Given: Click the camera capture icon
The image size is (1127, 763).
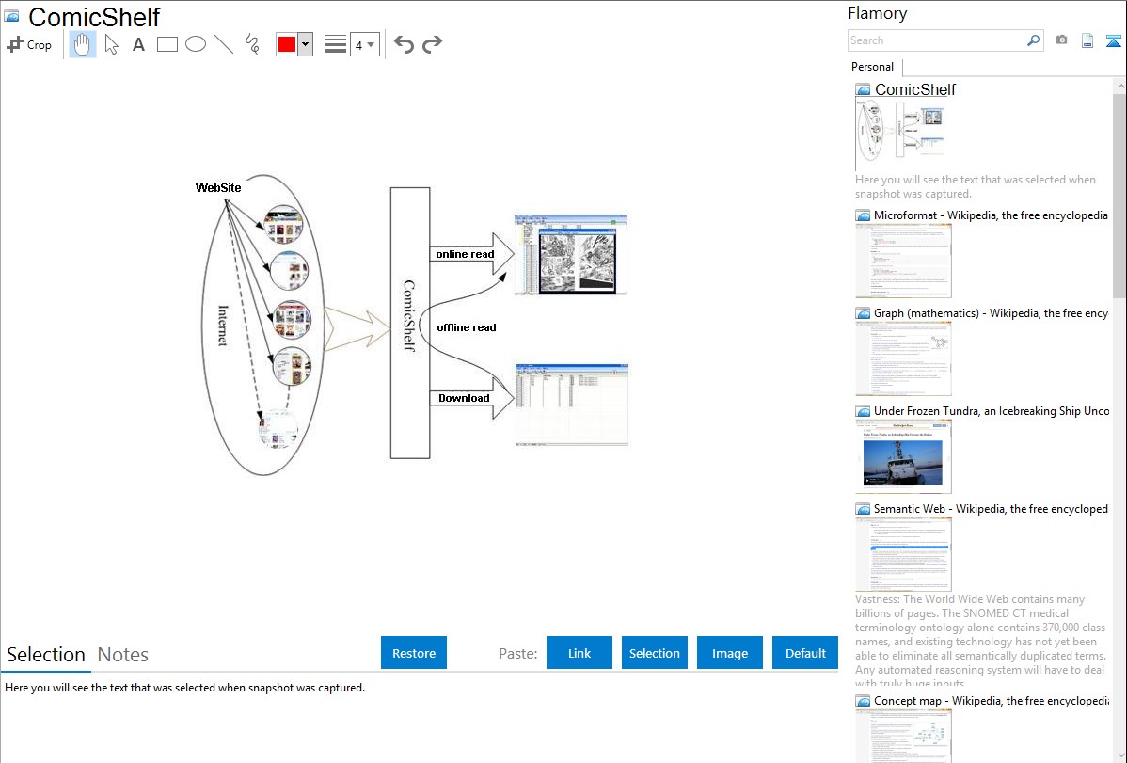Looking at the screenshot, I should pyautogui.click(x=1061, y=40).
